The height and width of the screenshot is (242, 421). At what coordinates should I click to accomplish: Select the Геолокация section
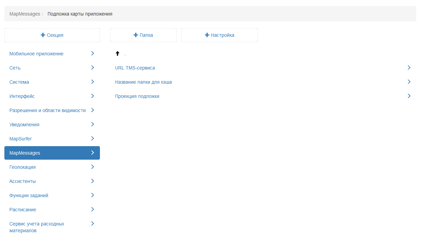(52, 167)
